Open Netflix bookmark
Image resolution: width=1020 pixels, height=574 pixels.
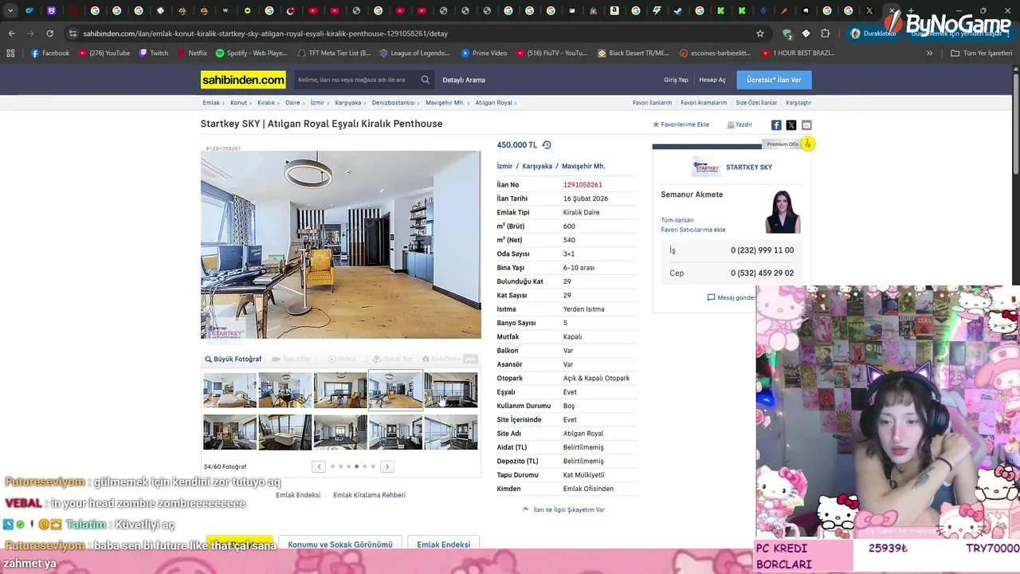(192, 53)
